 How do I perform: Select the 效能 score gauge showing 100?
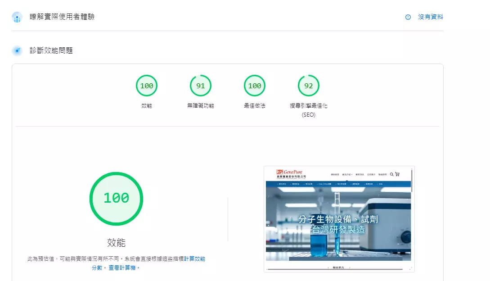click(x=147, y=86)
